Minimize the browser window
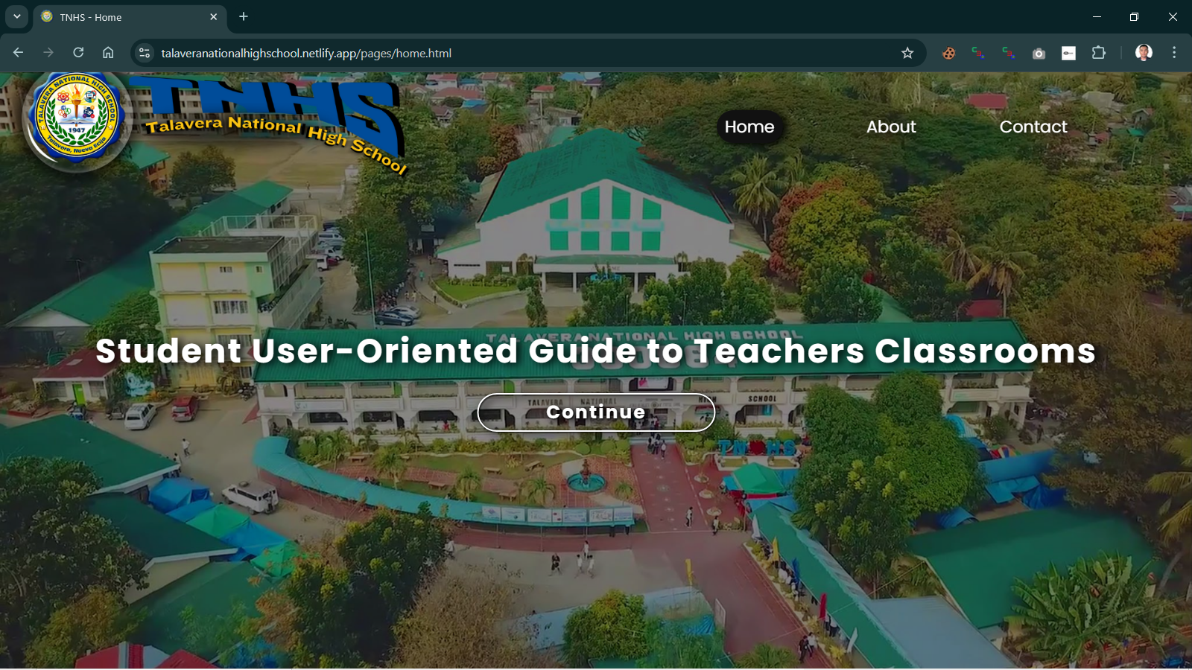This screenshot has width=1192, height=670. (1097, 16)
